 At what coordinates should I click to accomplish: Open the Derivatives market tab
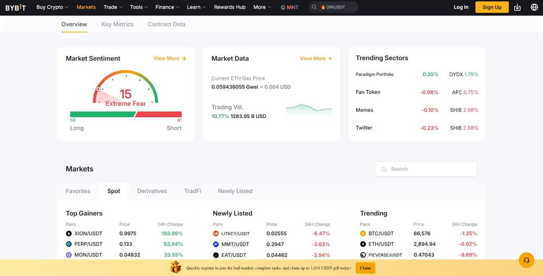[152, 191]
